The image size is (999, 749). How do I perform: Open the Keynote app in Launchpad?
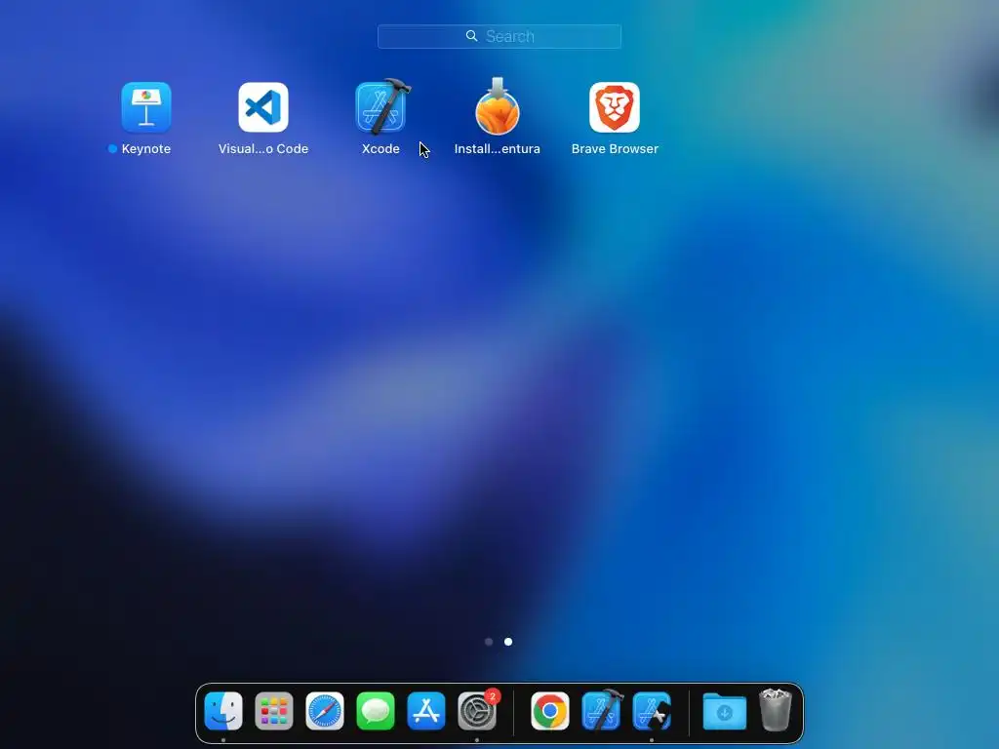click(x=146, y=107)
